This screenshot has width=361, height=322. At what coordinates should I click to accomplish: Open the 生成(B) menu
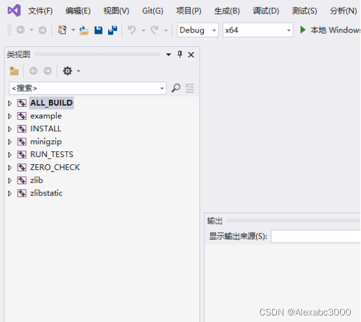[x=227, y=11]
